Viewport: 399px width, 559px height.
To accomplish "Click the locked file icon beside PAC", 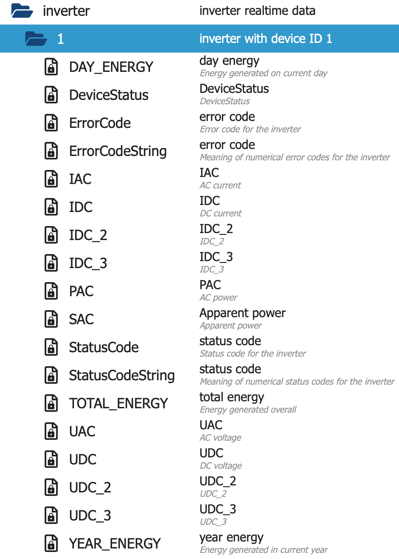I will pyautogui.click(x=51, y=291).
